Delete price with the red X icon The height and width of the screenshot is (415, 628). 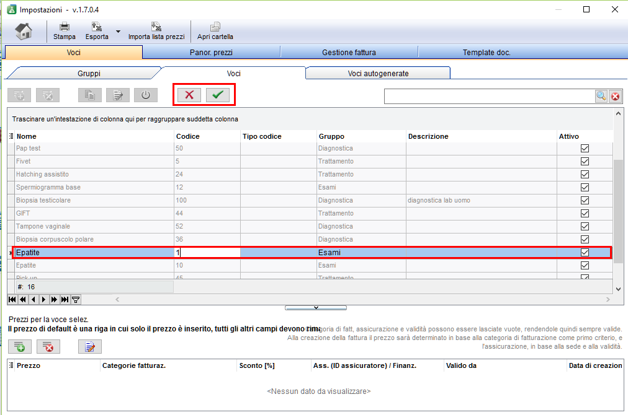pyautogui.click(x=48, y=347)
